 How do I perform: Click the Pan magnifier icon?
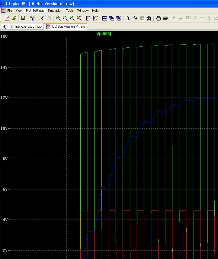coord(65,18)
